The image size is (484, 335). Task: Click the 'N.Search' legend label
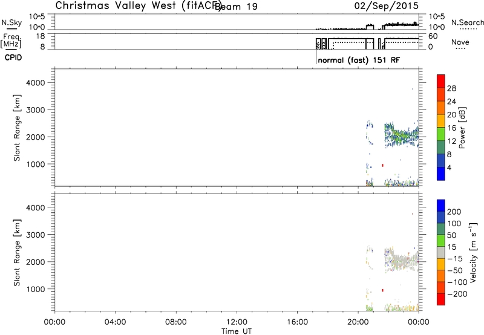tap(467, 22)
